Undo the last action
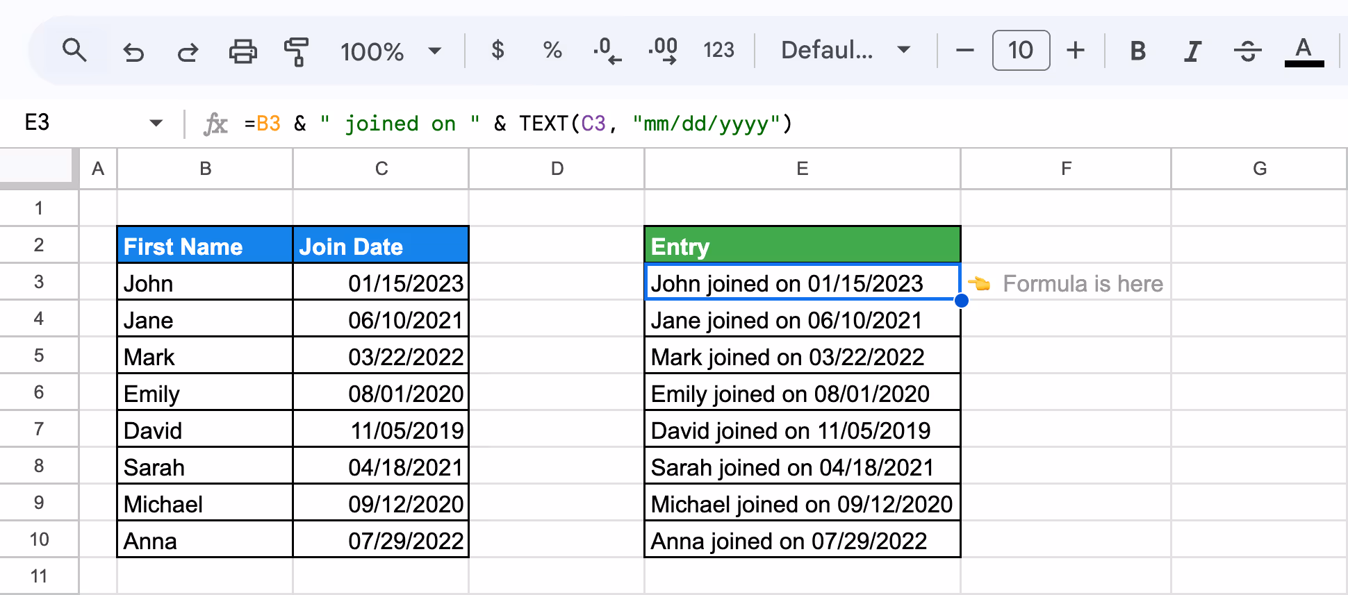1348x595 pixels. (x=133, y=51)
